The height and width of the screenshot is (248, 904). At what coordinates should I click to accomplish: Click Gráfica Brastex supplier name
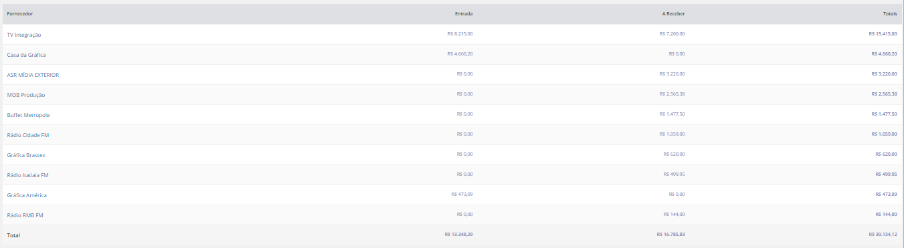coord(26,155)
